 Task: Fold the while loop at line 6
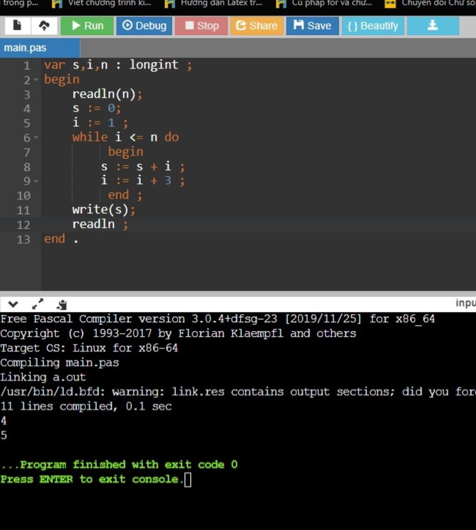(x=36, y=138)
